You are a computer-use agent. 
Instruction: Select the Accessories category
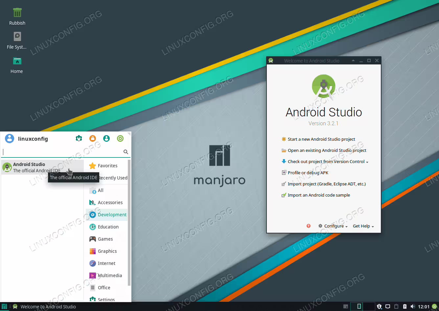(x=106, y=203)
